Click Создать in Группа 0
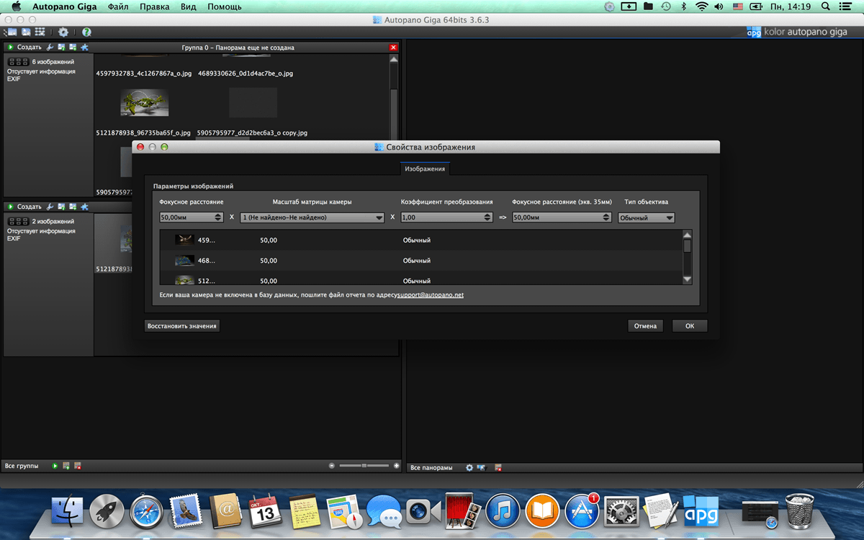The width and height of the screenshot is (864, 540). [30, 48]
